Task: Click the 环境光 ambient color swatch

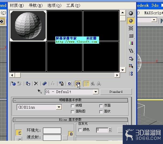Action: coord(52,131)
